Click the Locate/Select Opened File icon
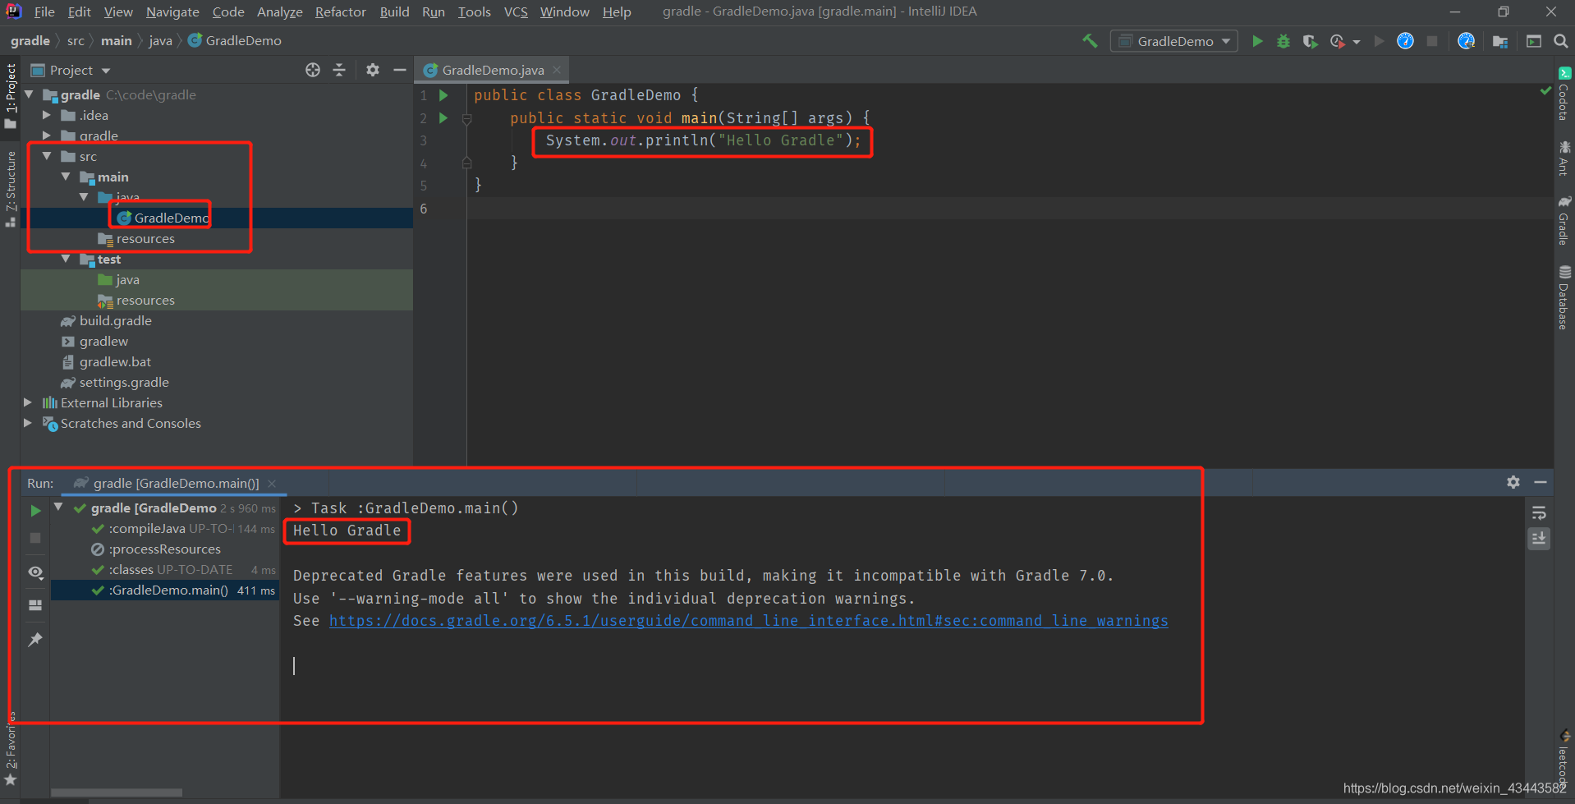The image size is (1575, 804). (x=313, y=70)
